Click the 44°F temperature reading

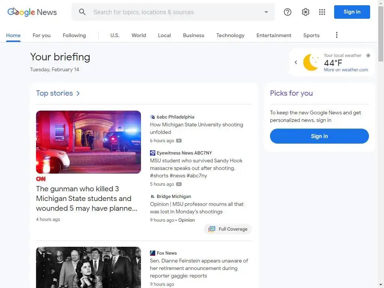point(333,63)
